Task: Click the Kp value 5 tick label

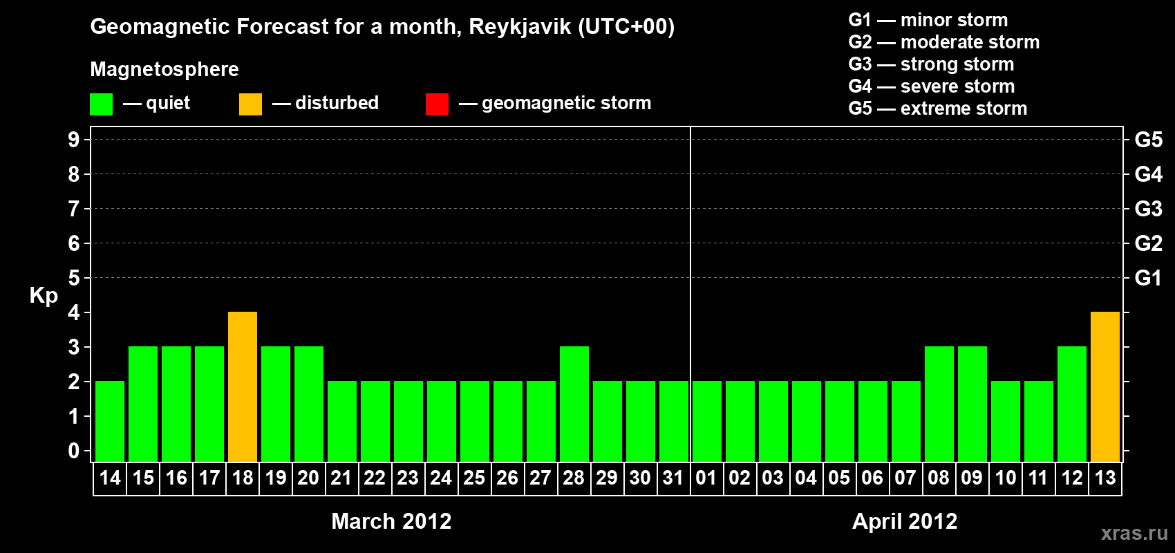Action: 74,278
